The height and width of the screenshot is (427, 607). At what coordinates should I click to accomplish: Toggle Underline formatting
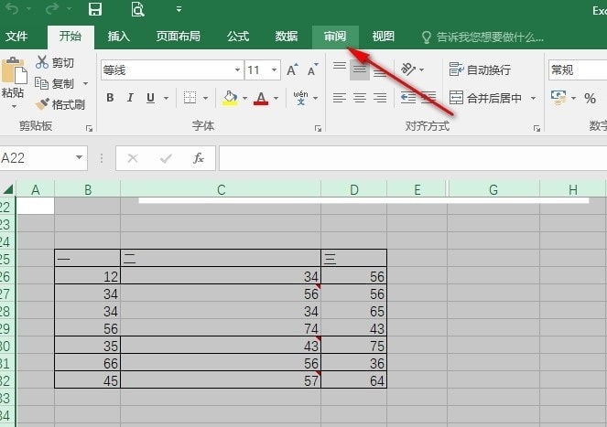click(x=150, y=98)
